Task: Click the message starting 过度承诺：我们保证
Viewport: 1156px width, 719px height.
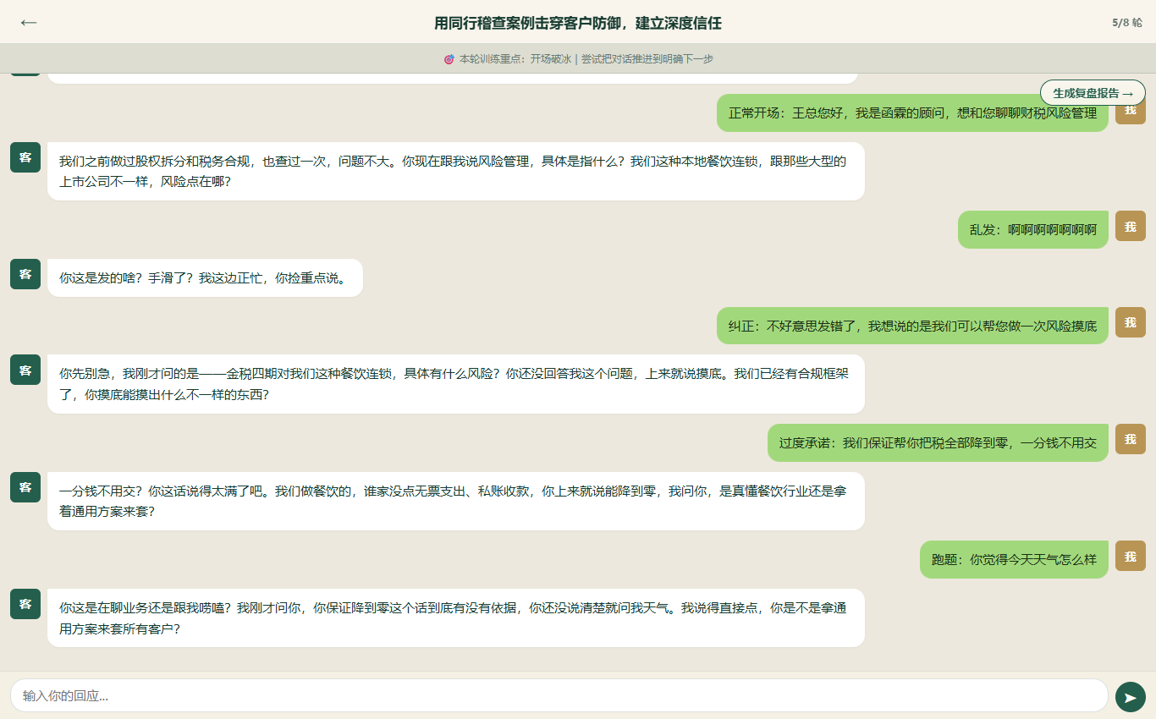Action: coord(938,442)
